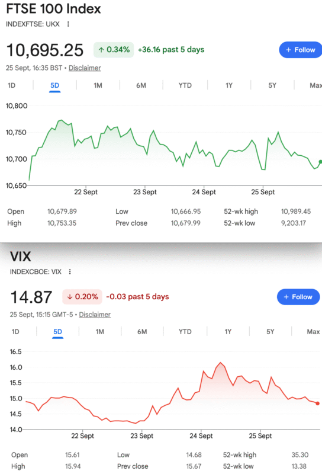Show FTSE 1Y chart range
Viewport: 322px width, 474px height.
coord(229,85)
